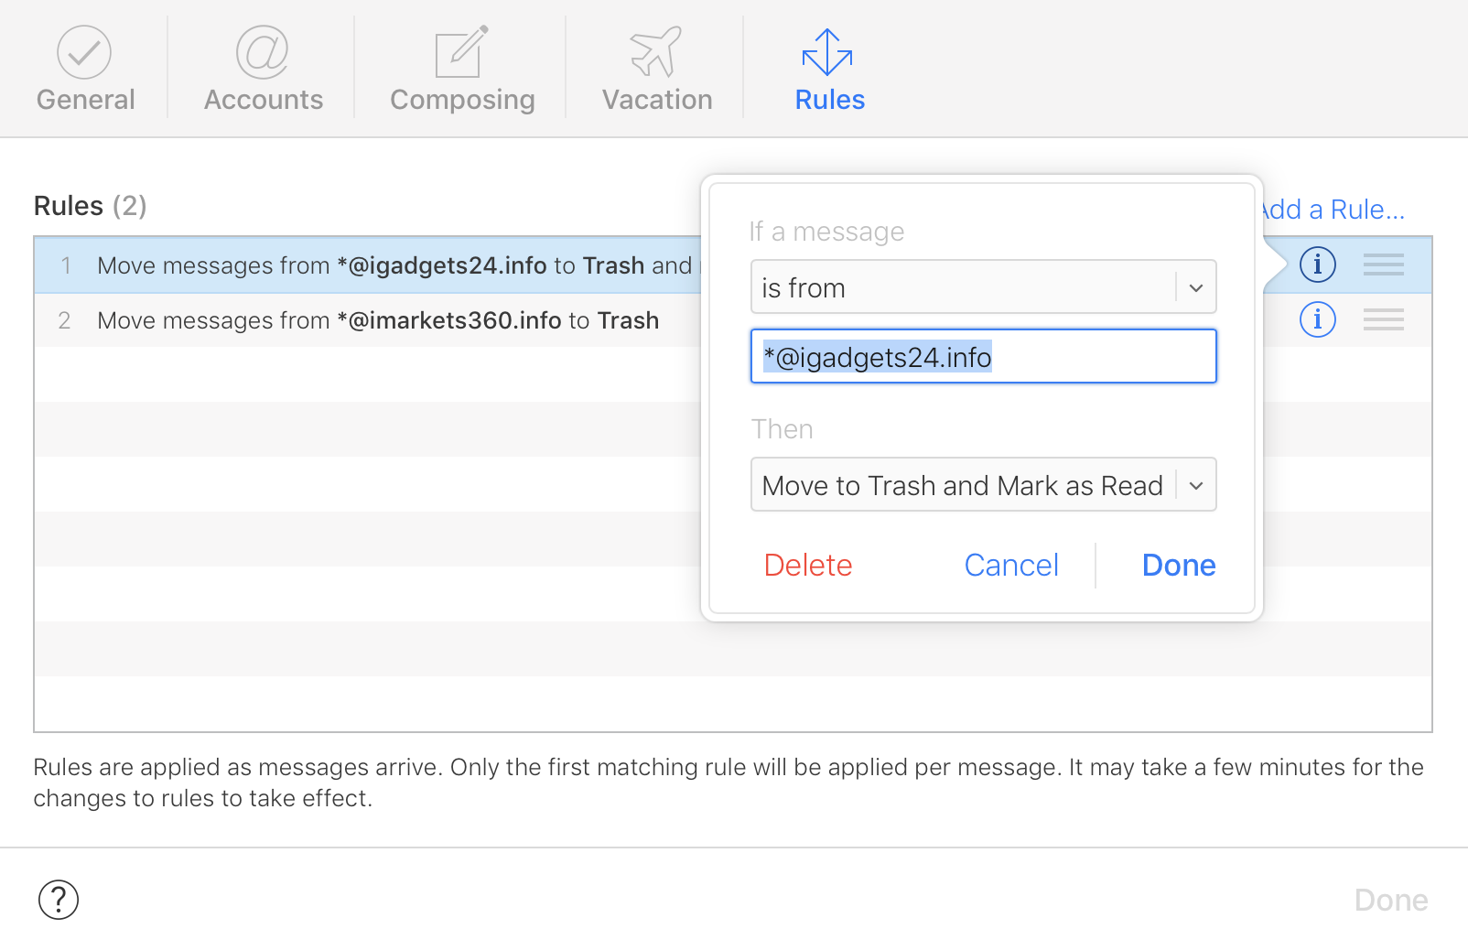This screenshot has height=950, width=1468.
Task: Click the red Delete button
Action: point(808,566)
